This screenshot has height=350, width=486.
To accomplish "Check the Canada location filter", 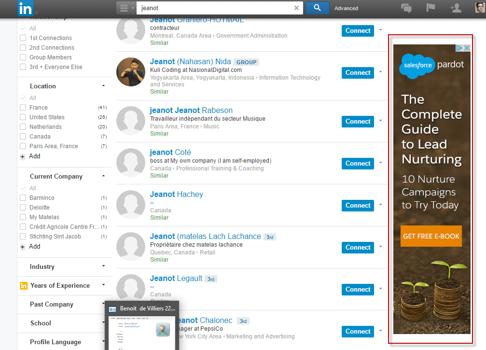I will [x=23, y=137].
